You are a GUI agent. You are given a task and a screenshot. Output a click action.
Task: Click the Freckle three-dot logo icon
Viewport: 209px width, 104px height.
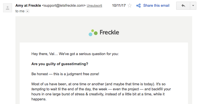pyautogui.click(x=93, y=33)
